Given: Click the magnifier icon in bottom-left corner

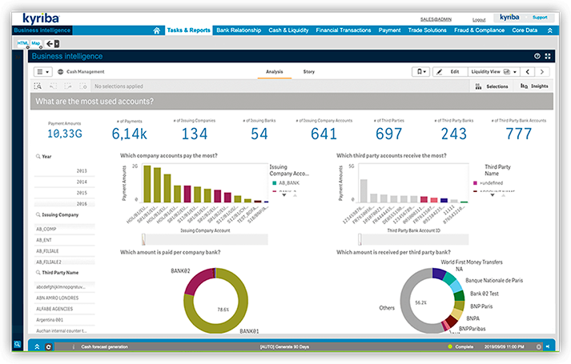Looking at the screenshot, I should 17,344.
